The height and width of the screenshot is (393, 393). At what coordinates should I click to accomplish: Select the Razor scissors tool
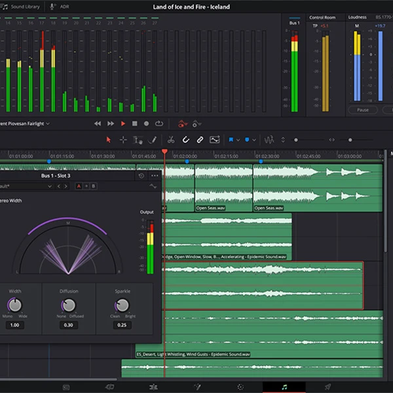point(170,140)
